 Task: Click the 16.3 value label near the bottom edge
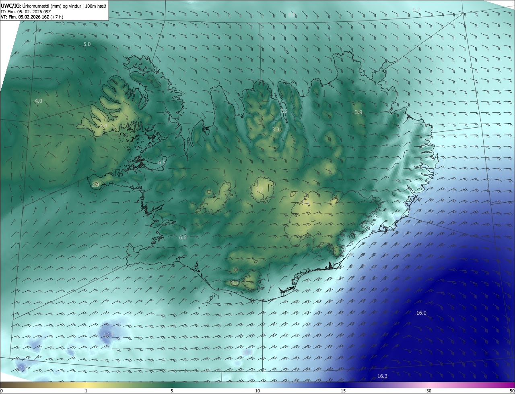coord(382,376)
